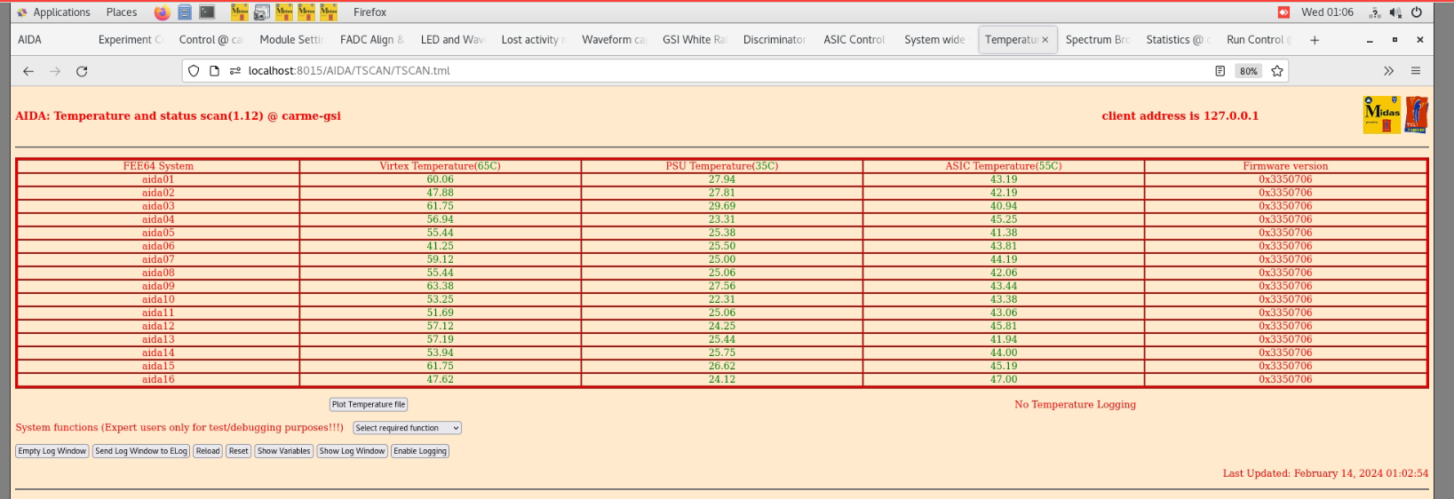
Task: Open Firefox from the top panel launcher
Action: pos(162,12)
